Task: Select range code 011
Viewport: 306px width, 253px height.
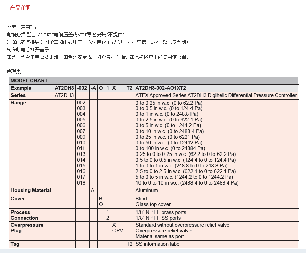Action: (81, 148)
